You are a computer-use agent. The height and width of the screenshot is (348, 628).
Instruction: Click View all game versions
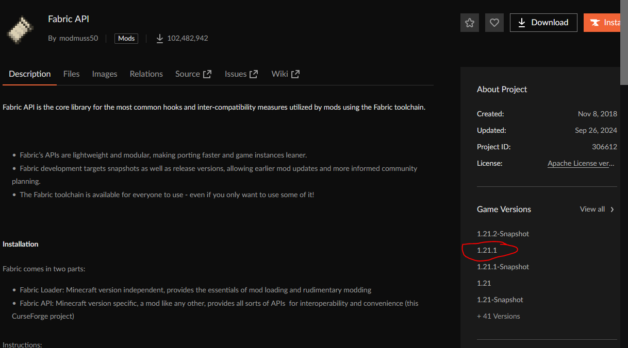coord(592,209)
